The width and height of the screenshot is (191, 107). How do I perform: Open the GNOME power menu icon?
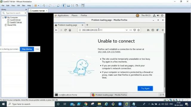pos(162,15)
